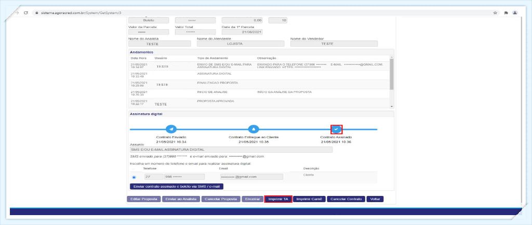Click the Observação column header
Viewport: 532px width, 225px height.
(x=267, y=58)
